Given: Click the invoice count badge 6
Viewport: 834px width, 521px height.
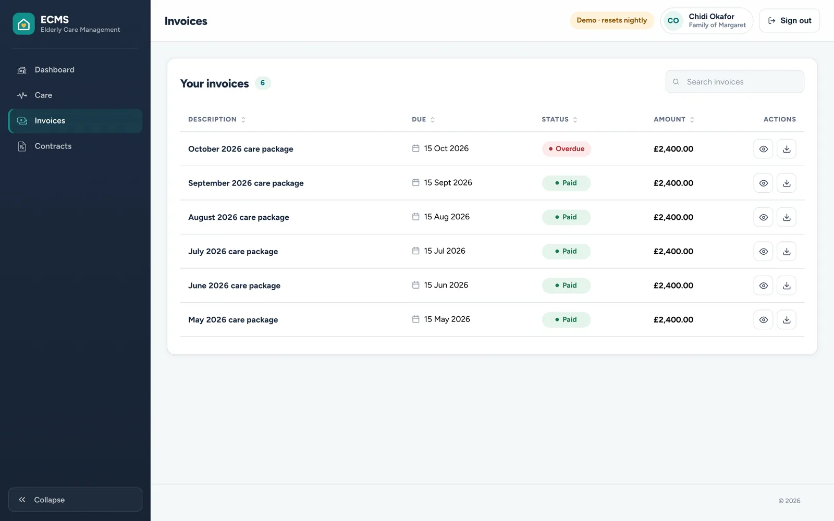Looking at the screenshot, I should click(263, 83).
